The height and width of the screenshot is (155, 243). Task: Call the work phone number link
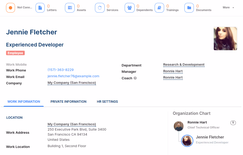60,70
